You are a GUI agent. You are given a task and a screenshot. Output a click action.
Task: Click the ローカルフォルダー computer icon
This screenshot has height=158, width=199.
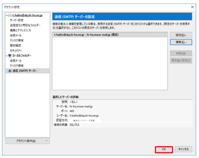10,56
